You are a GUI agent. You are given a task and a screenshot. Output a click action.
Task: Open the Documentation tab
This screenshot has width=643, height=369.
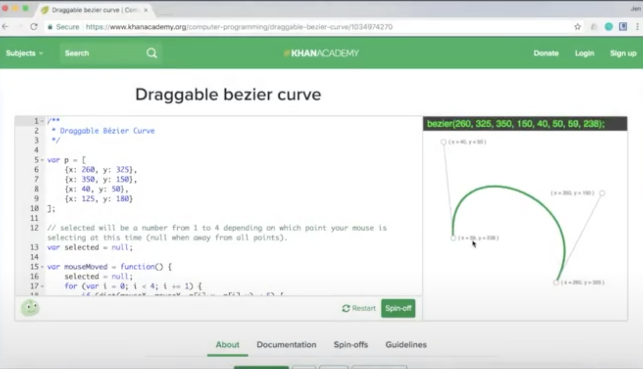286,345
